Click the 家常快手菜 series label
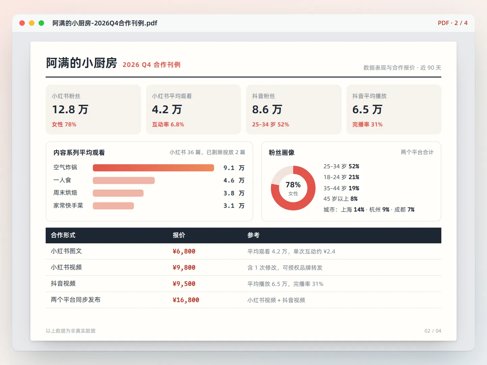Image resolution: width=487 pixels, height=365 pixels. click(x=68, y=205)
